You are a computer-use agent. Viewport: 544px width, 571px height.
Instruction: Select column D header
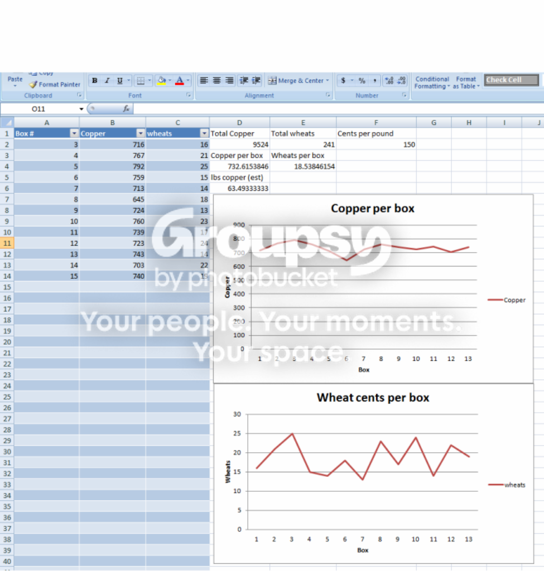pyautogui.click(x=239, y=123)
